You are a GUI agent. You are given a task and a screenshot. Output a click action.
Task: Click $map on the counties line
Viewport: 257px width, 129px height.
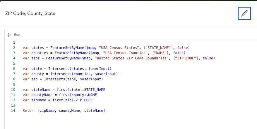point(95,53)
